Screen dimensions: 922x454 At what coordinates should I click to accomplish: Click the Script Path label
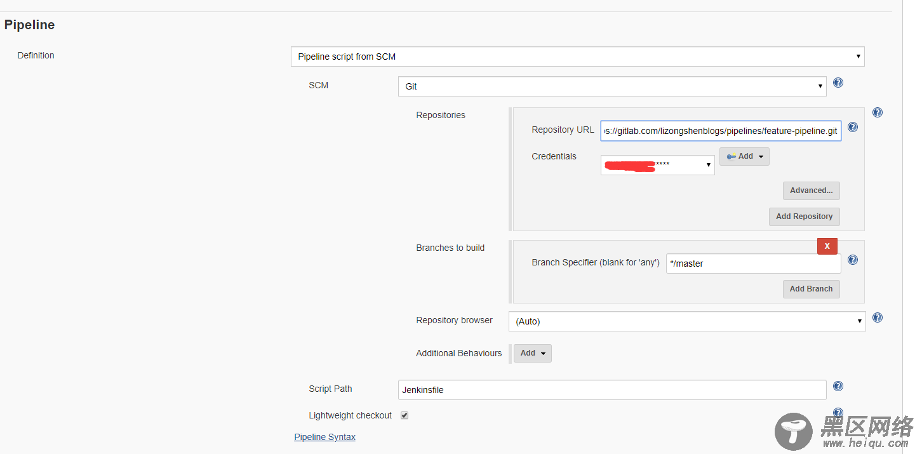click(x=330, y=389)
